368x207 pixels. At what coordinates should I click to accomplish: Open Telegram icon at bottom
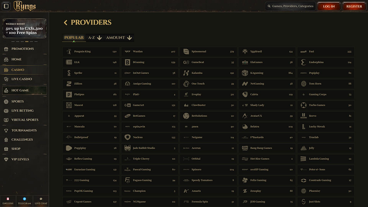[25, 199]
